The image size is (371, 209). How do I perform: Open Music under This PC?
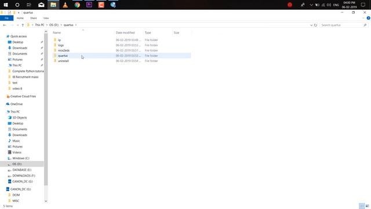tap(16, 140)
